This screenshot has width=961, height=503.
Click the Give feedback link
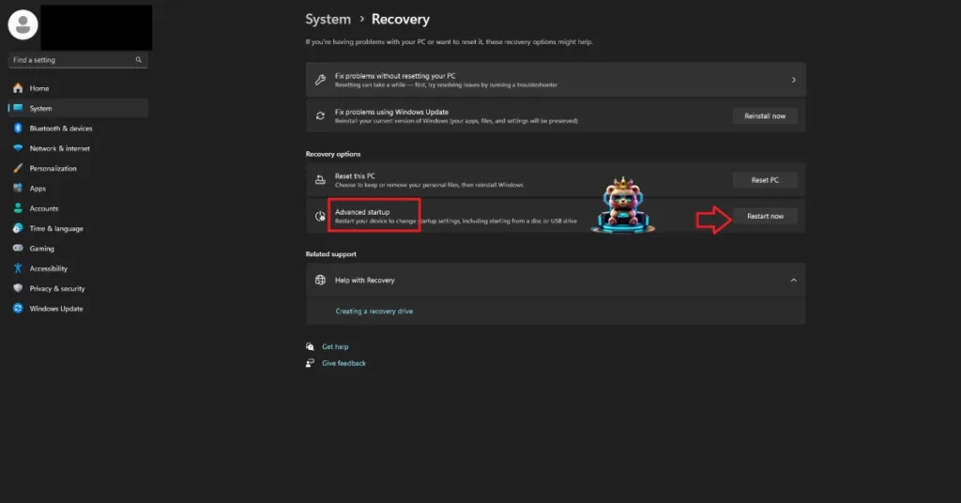click(x=343, y=363)
